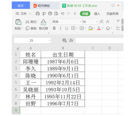
Task: Select cell with 1995年11月22日
Action: [x=63, y=96]
